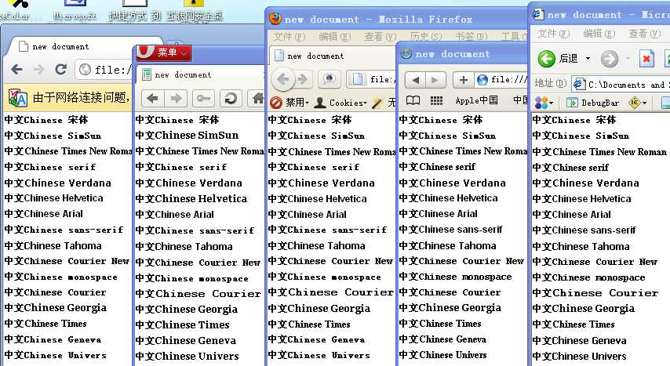The image size is (670, 366).
Task: Open the 查看 menu in Internet Explorer
Action: click(644, 34)
